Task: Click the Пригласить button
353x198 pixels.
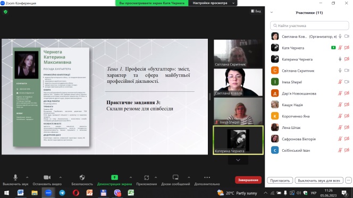Action: pyautogui.click(x=280, y=180)
